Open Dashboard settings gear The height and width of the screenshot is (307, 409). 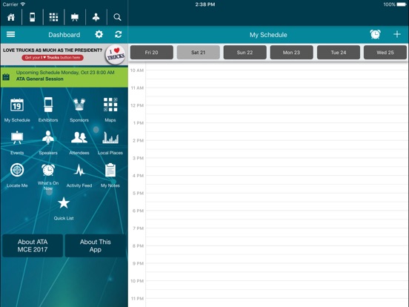click(99, 34)
